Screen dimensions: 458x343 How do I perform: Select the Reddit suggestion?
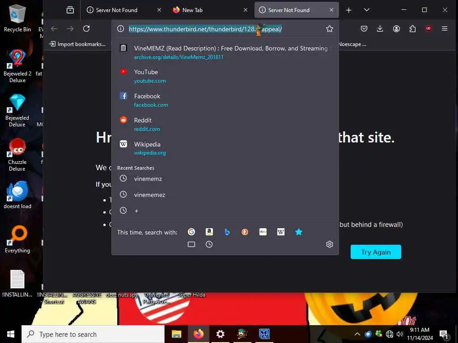[x=225, y=124]
